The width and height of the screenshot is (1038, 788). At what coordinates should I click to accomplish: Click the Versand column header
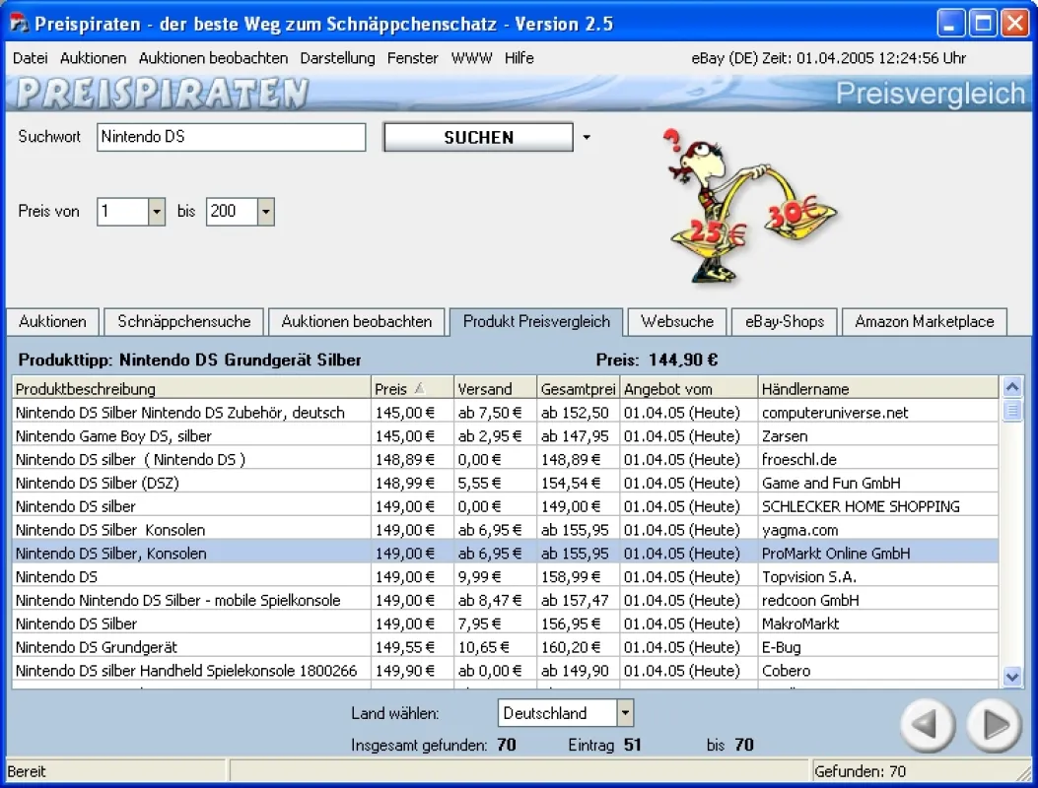[495, 388]
